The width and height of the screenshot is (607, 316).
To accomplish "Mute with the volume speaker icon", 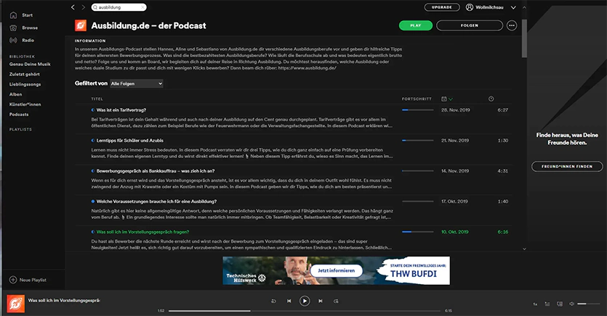I will click(x=571, y=304).
